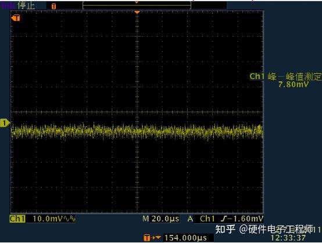Click the trigger source label A Ch1
This screenshot has width=322, height=243.
click(x=201, y=219)
